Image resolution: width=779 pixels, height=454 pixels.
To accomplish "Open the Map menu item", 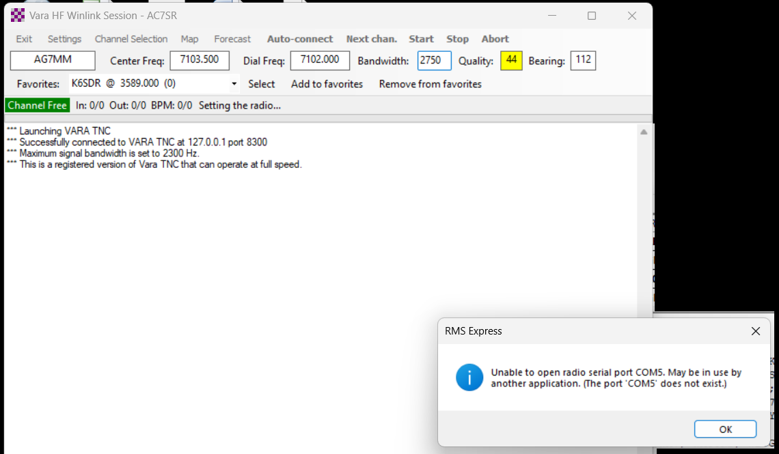I will point(189,39).
